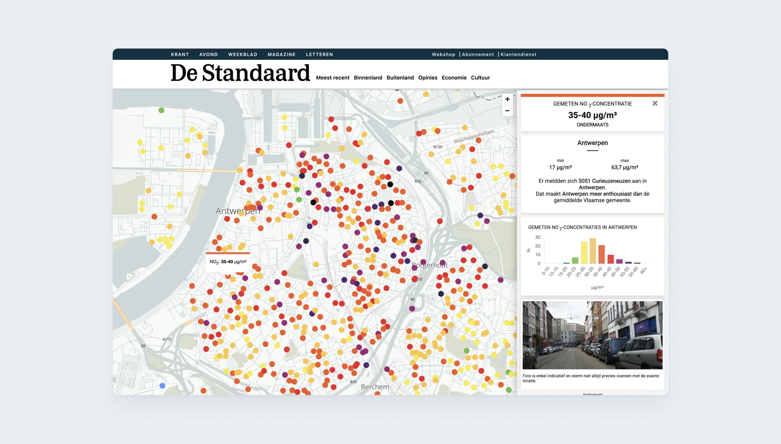Image resolution: width=781 pixels, height=444 pixels.
Task: Click the Bisschoppenhoflaan street label
Action: coord(474,136)
